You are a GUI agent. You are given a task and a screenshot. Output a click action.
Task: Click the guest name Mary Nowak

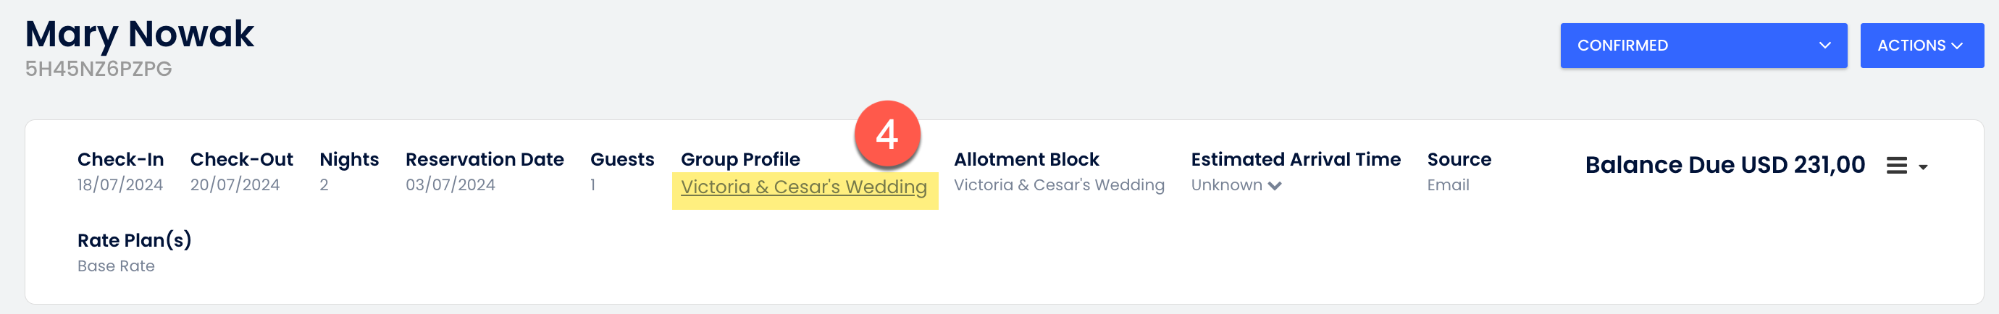tap(140, 34)
